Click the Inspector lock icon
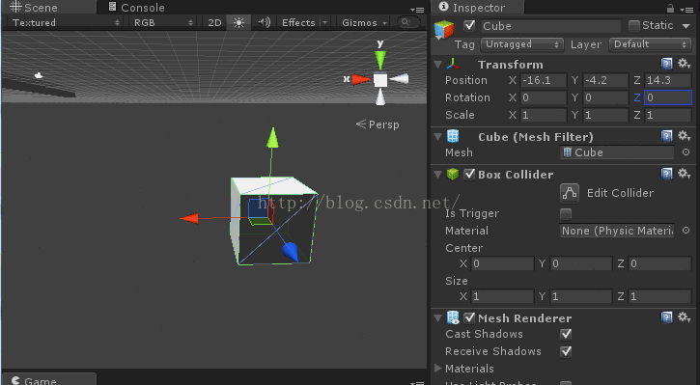Screen dimensions: 700x385 tap(670, 8)
